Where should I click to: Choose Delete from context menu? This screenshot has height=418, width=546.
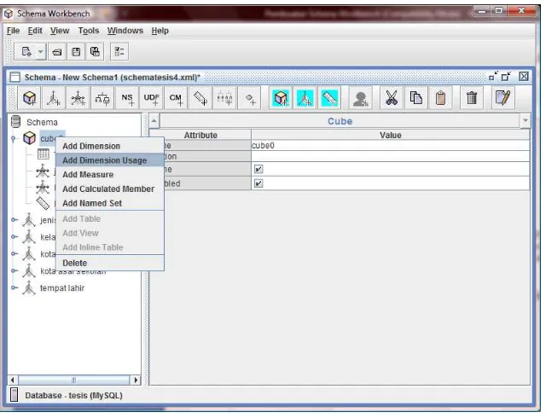click(x=110, y=263)
